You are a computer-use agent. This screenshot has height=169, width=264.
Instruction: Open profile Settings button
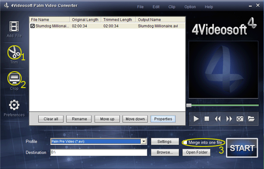click(x=165, y=142)
